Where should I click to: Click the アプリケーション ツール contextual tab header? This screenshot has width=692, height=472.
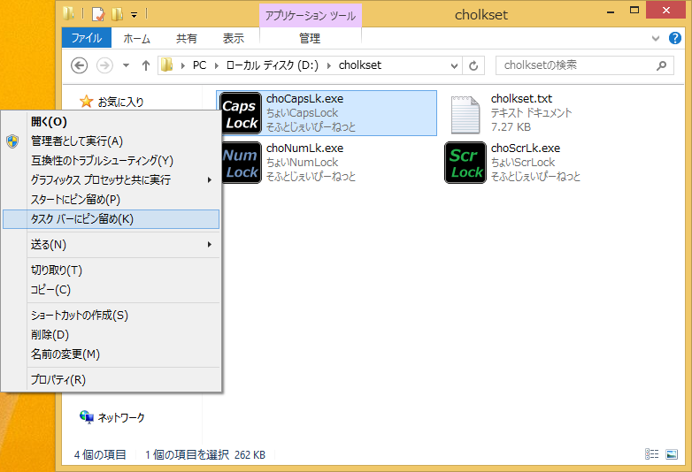[x=311, y=15]
